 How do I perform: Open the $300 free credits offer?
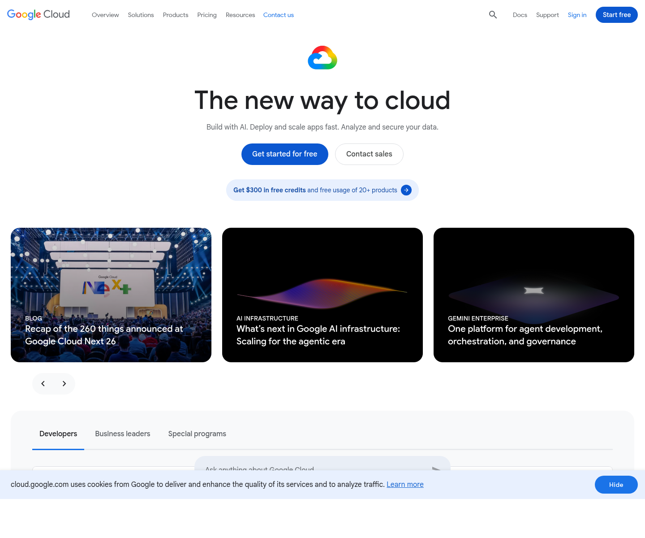[322, 190]
